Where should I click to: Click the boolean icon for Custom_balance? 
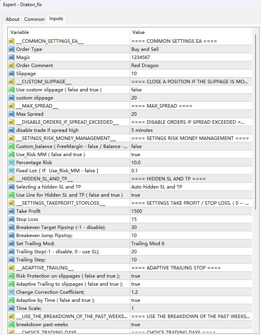11,146
